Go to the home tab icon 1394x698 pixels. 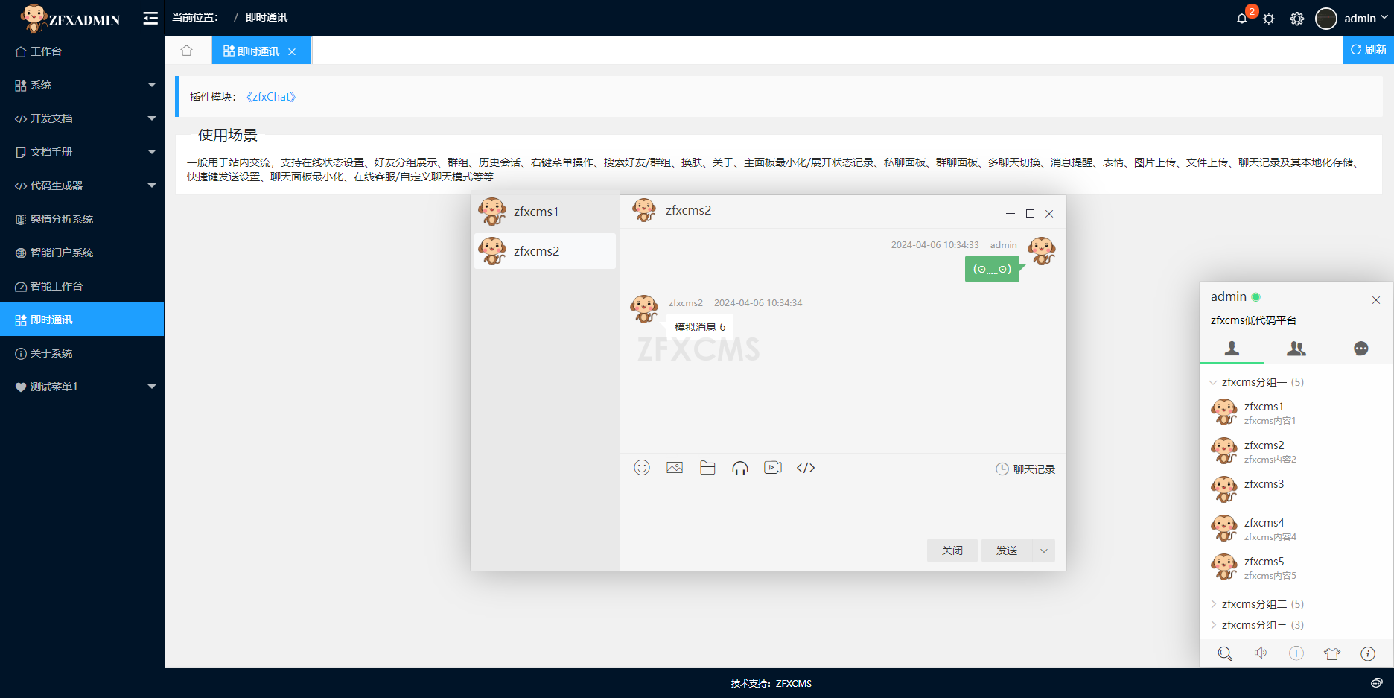coord(187,51)
